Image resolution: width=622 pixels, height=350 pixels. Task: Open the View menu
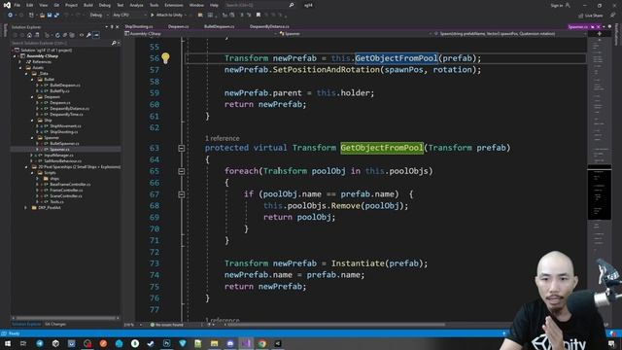pyautogui.click(x=43, y=5)
